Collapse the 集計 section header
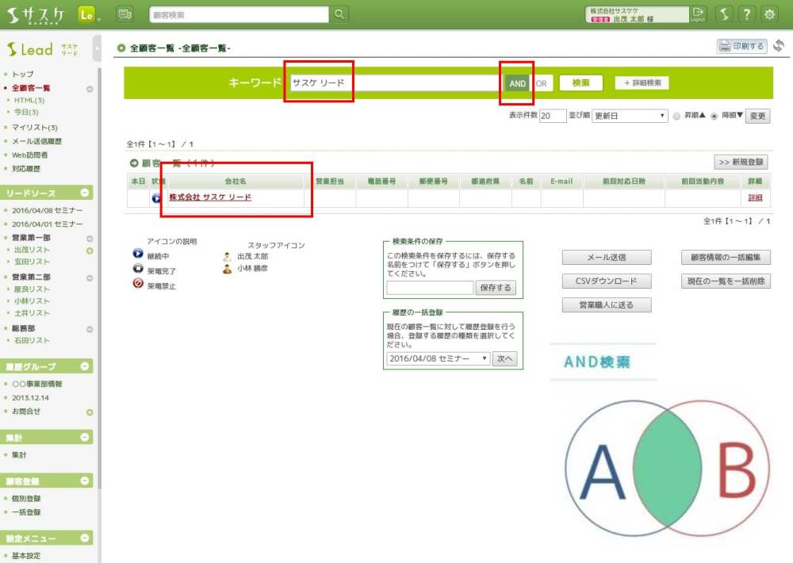793x563 pixels. click(x=85, y=437)
